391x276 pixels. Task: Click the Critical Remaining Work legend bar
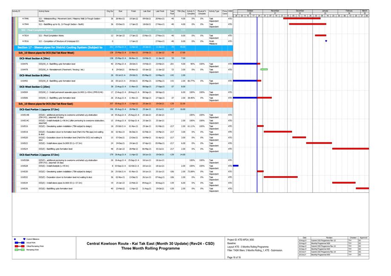pyautogui.click(x=20, y=246)
